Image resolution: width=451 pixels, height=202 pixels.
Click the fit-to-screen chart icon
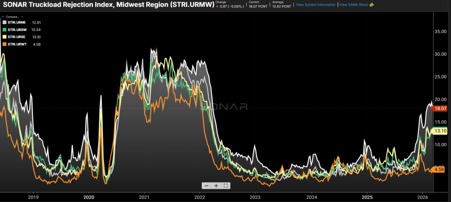[x=225, y=185]
